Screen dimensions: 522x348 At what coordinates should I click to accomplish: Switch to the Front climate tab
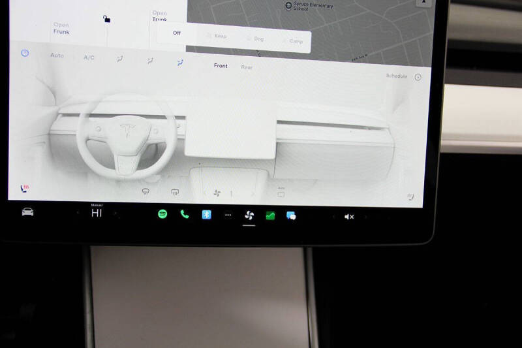(221, 65)
